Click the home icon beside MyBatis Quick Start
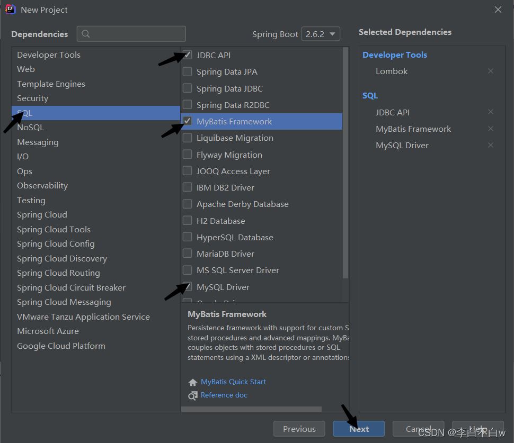Viewport: 514px width, 443px height. pos(193,382)
